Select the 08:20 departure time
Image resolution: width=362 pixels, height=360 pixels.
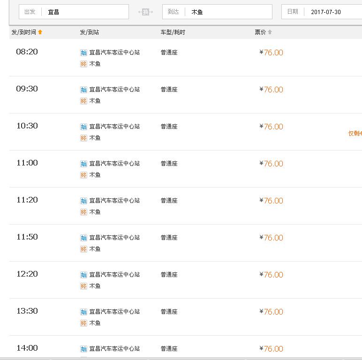pos(27,52)
